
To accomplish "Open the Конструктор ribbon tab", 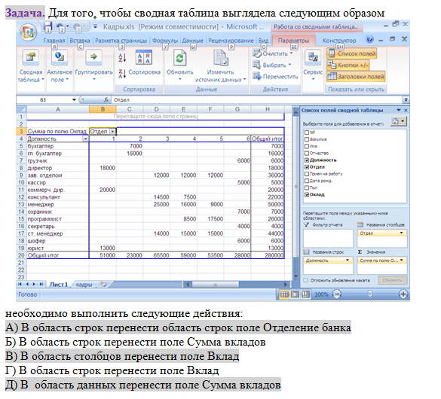I will (339, 41).
